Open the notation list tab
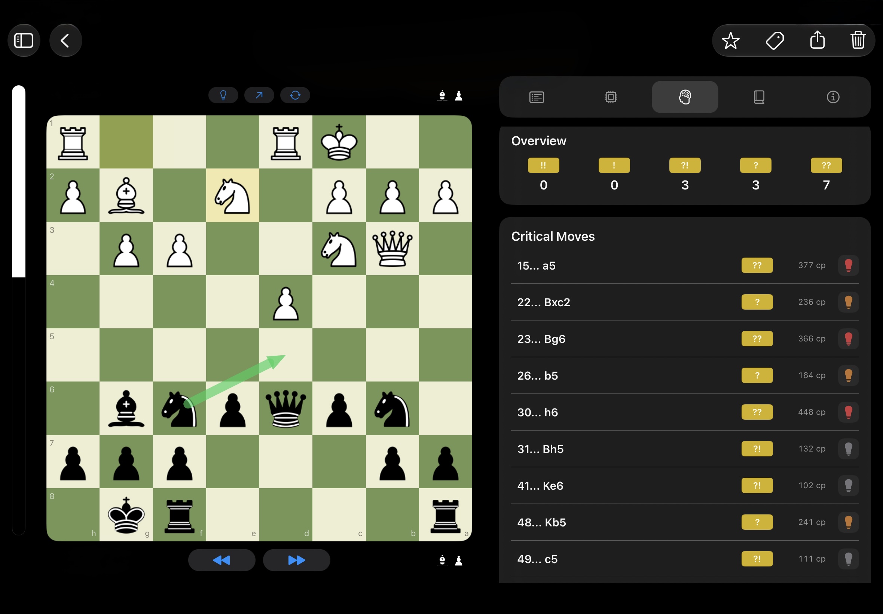The width and height of the screenshot is (883, 614). (x=536, y=97)
